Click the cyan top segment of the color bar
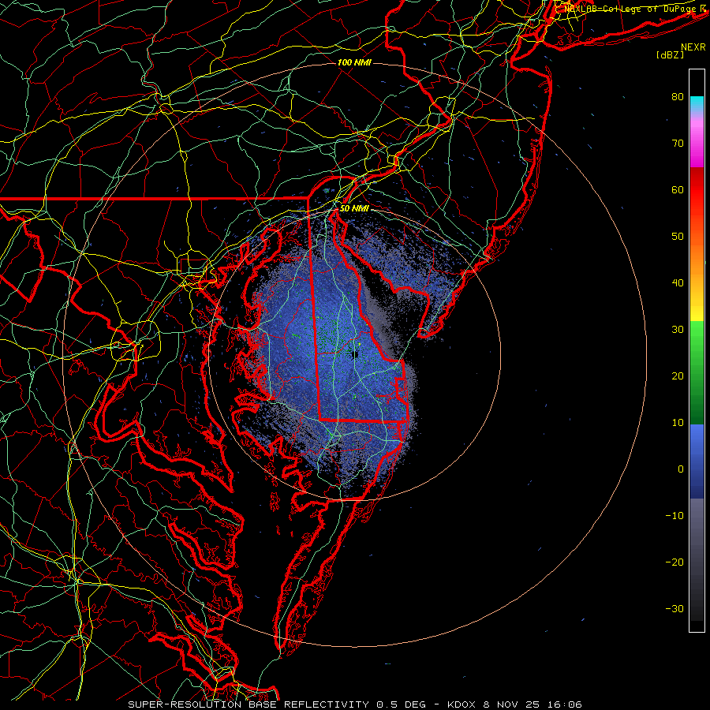Screen dimensions: 710x710 click(697, 104)
